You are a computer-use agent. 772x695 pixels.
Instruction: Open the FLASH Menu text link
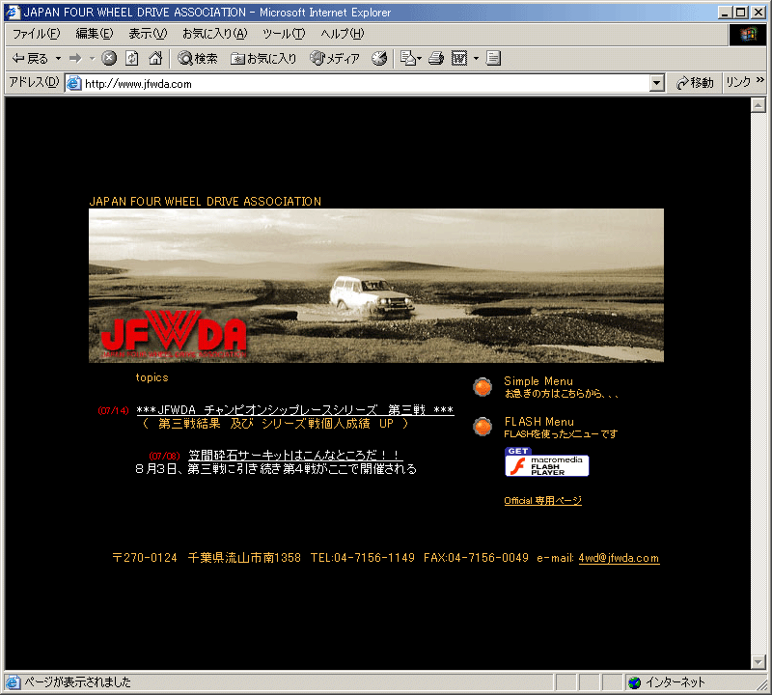point(539,422)
